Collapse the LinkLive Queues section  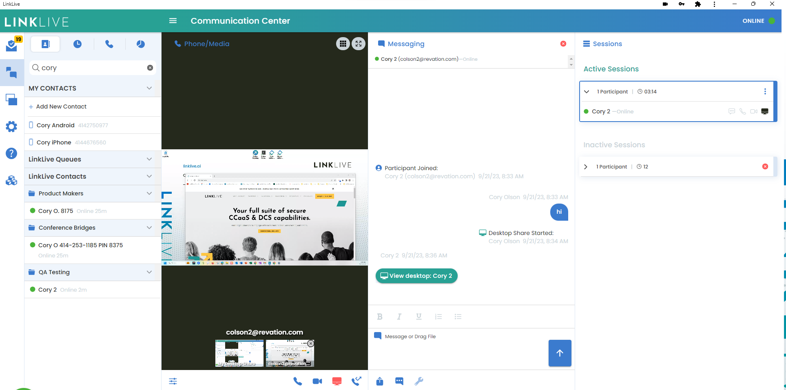click(149, 159)
